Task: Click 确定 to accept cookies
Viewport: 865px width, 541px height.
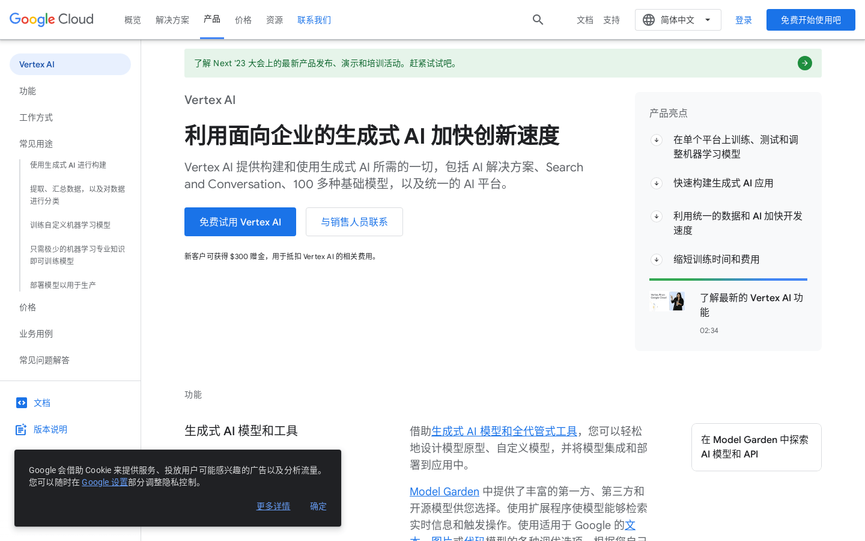Action: (x=318, y=506)
